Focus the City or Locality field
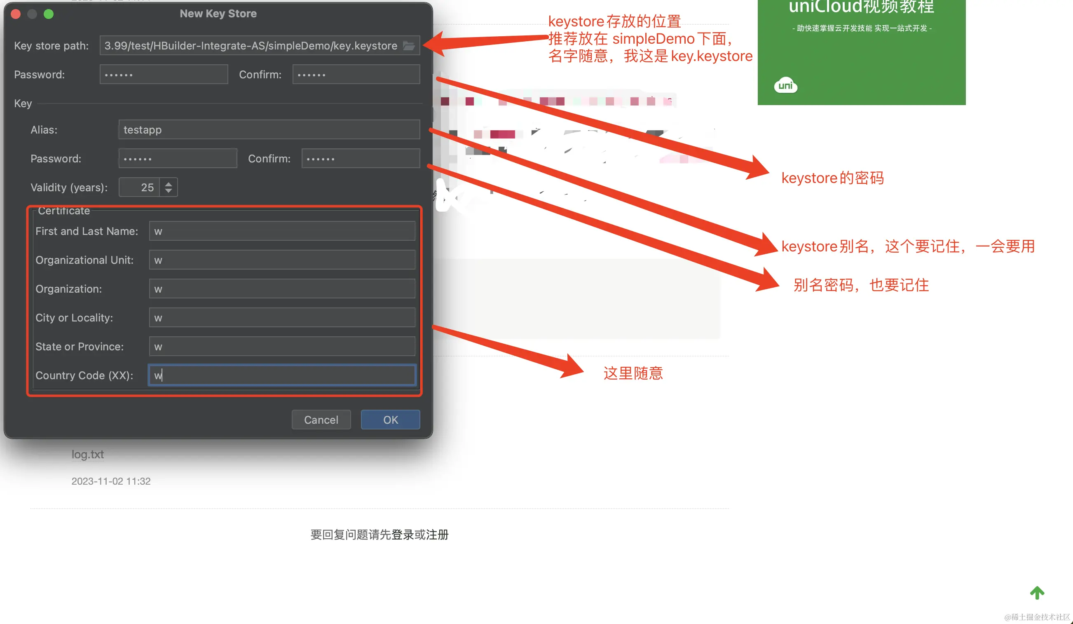Viewport: 1073px width, 624px height. coord(282,318)
